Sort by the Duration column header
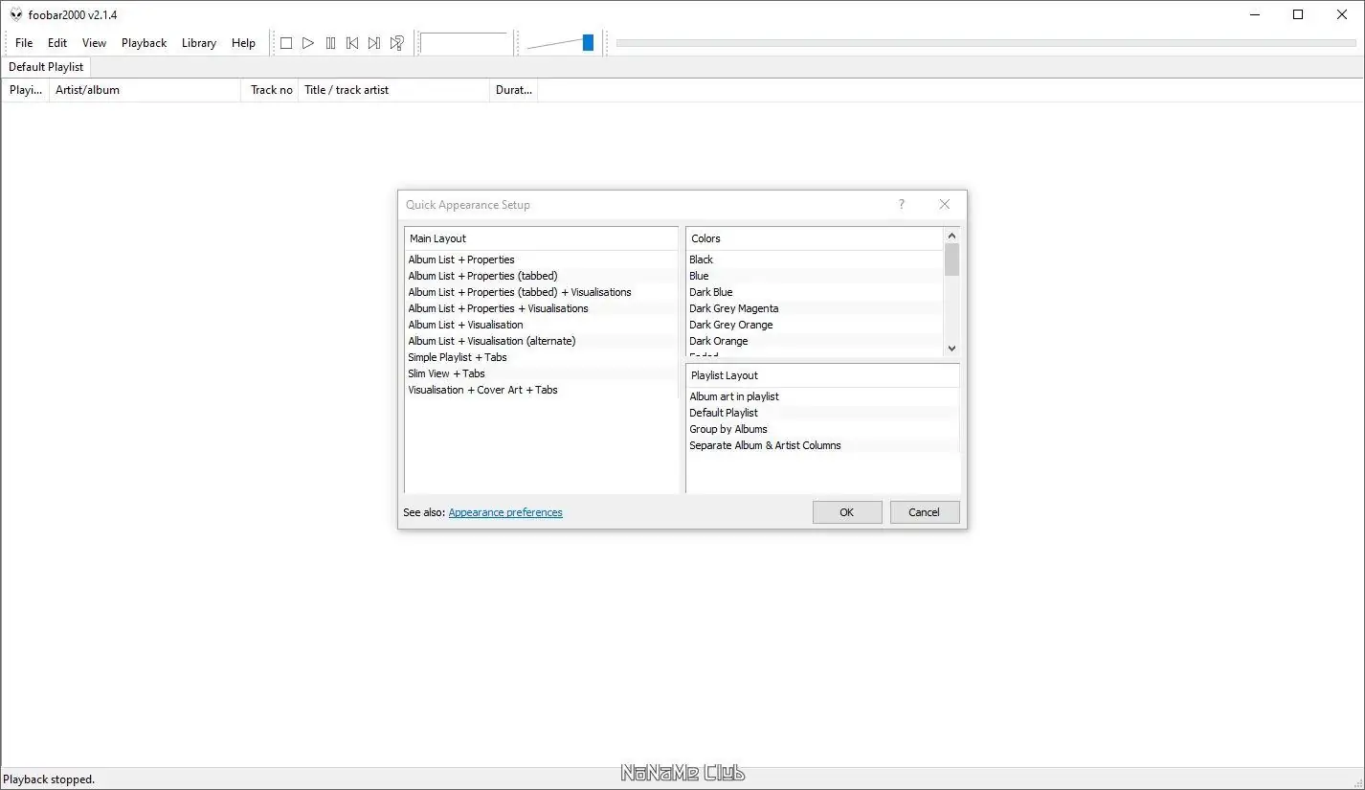 tap(514, 90)
